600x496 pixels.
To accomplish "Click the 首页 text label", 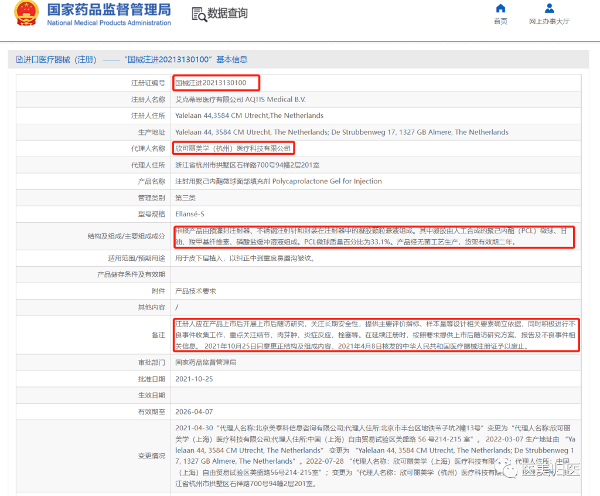I will (x=500, y=22).
